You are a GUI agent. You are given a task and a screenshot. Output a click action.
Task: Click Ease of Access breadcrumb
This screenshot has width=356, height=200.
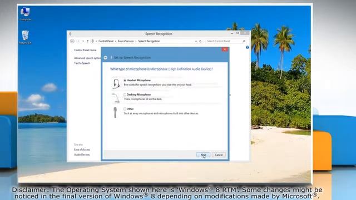126,41
